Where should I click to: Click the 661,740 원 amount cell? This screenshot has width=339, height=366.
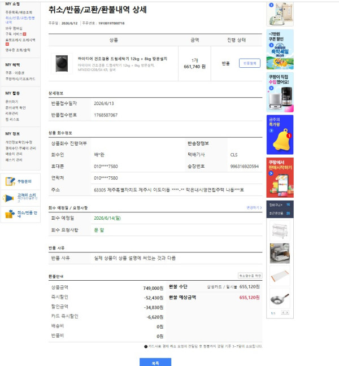(x=194, y=67)
